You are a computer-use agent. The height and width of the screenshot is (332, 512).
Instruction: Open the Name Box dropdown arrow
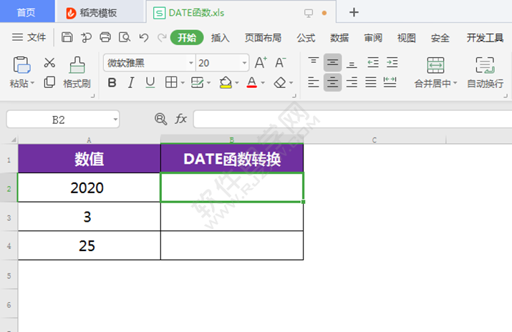click(115, 119)
